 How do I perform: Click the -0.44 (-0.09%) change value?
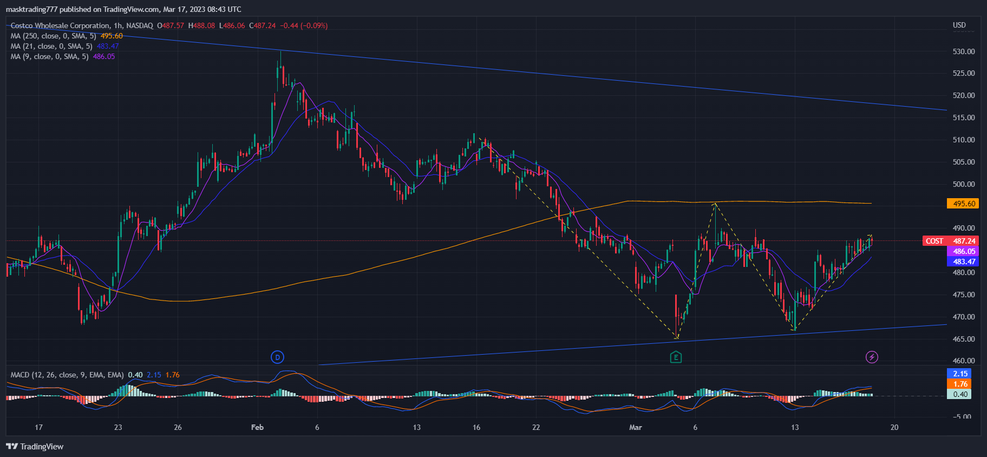(304, 25)
